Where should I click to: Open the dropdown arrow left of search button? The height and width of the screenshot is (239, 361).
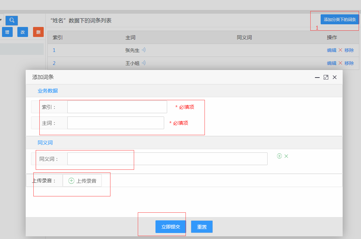click(1, 20)
